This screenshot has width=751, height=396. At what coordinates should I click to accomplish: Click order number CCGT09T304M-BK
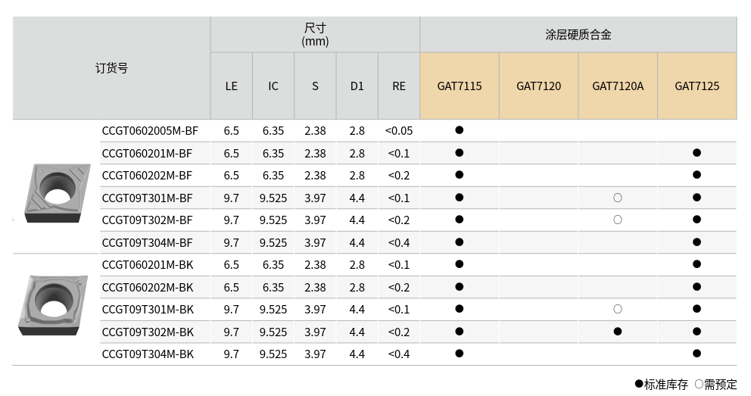click(148, 354)
